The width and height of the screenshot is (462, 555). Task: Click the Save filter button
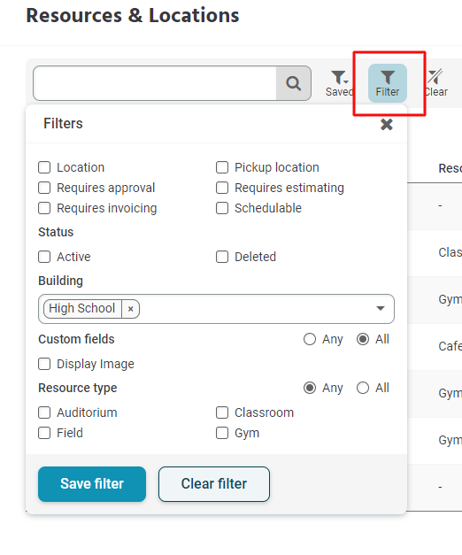(x=92, y=484)
